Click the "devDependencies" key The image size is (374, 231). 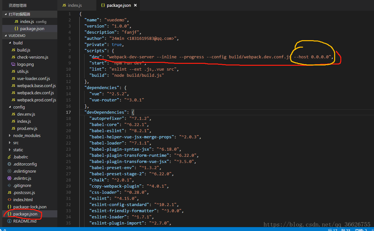pyautogui.click(x=106, y=112)
